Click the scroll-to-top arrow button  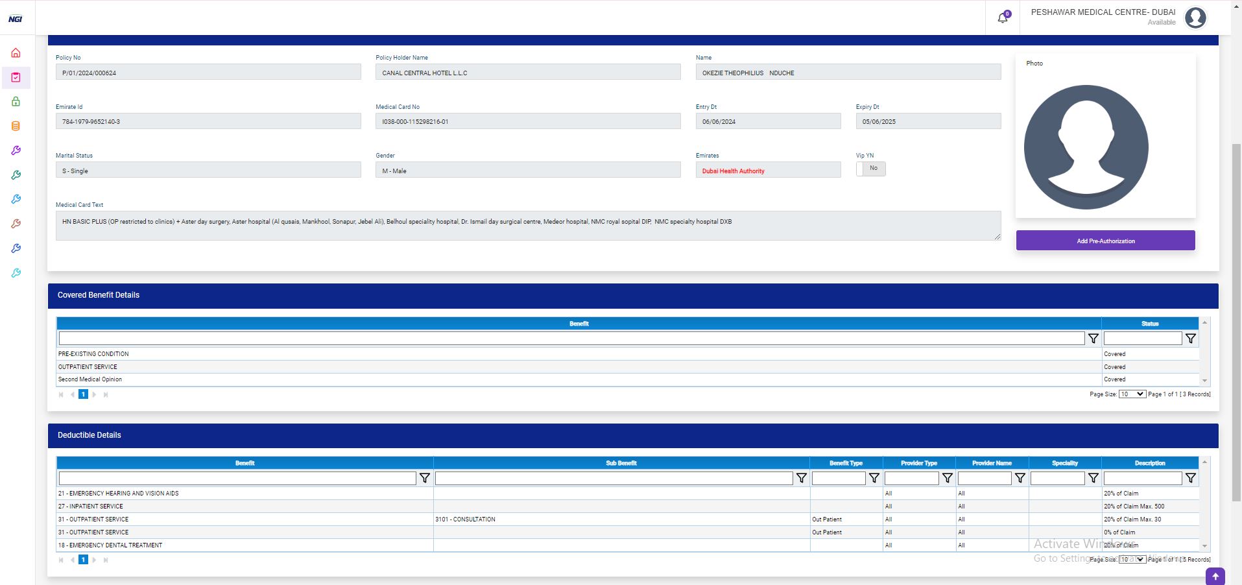point(1215,576)
